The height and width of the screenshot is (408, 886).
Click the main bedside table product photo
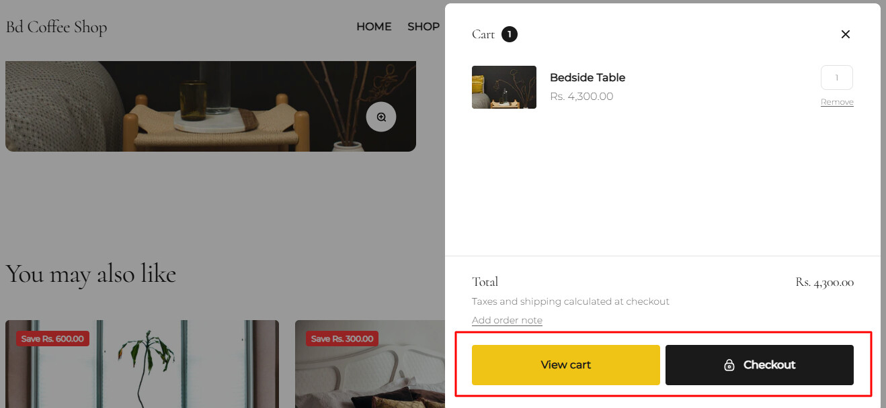click(x=210, y=106)
